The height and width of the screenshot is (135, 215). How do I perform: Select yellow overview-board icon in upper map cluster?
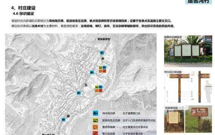101,67
